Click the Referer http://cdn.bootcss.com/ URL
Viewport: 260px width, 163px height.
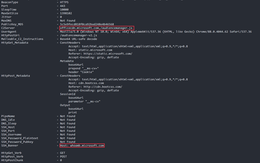[103, 87]
